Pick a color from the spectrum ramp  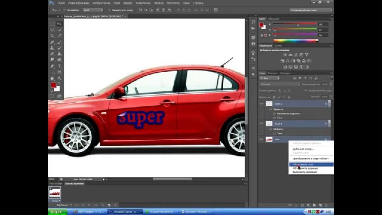[295, 41]
